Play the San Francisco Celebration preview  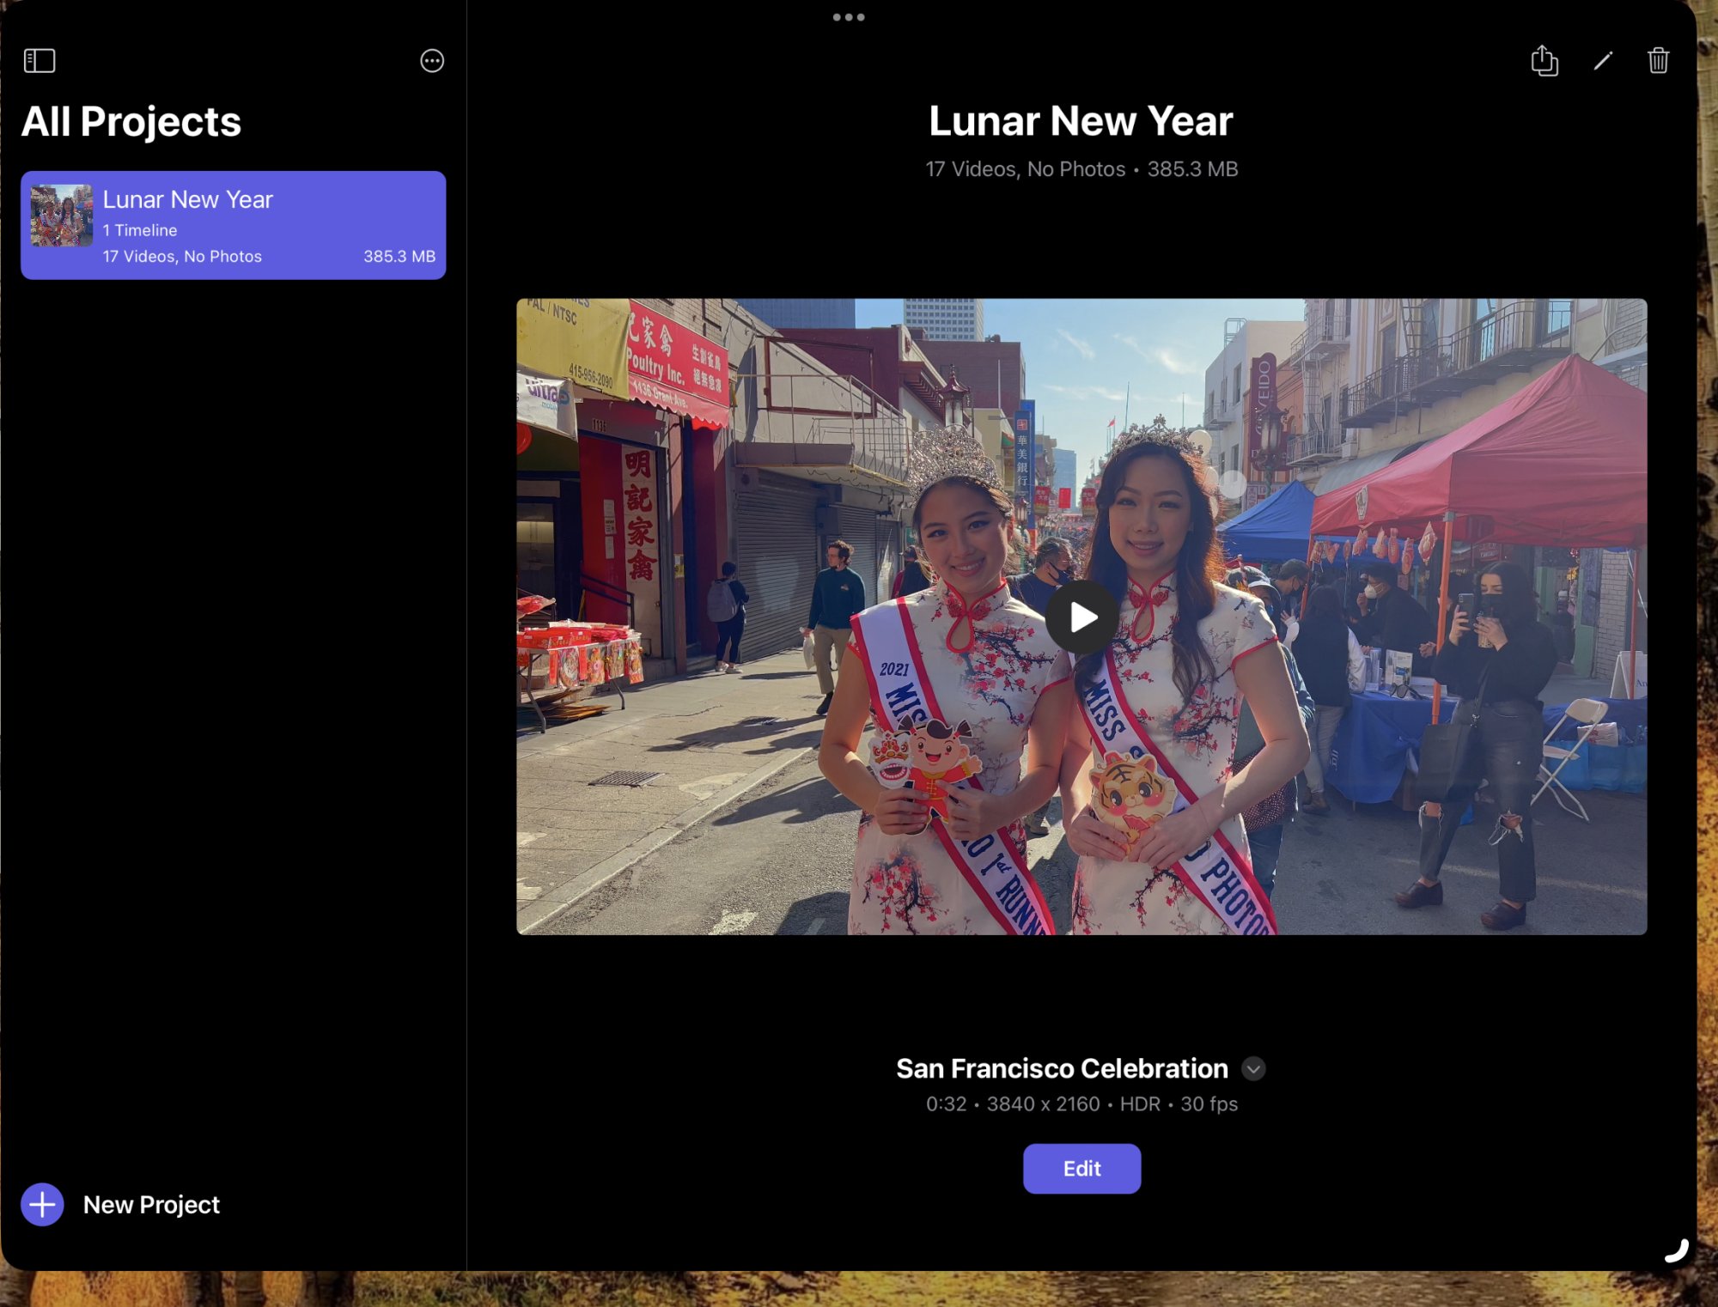(x=1081, y=617)
